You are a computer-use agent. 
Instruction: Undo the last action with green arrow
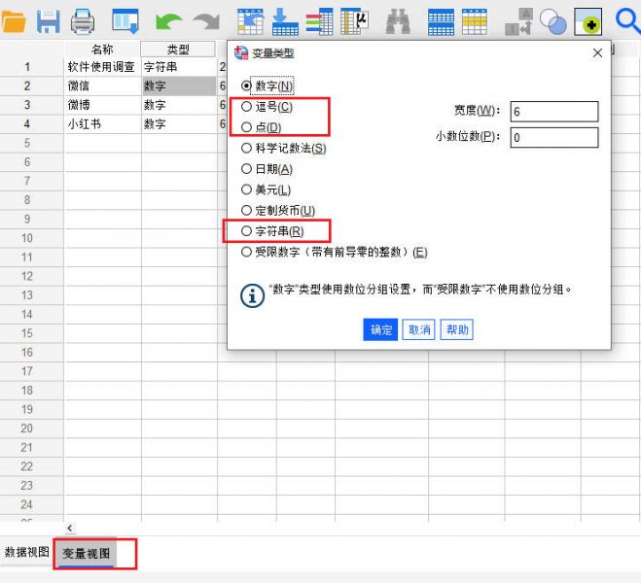click(168, 21)
